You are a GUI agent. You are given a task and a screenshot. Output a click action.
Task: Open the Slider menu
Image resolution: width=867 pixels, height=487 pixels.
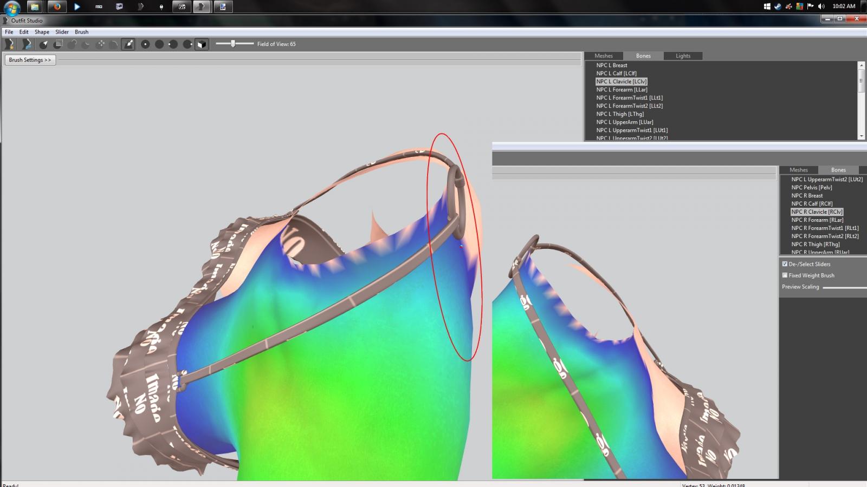point(62,32)
